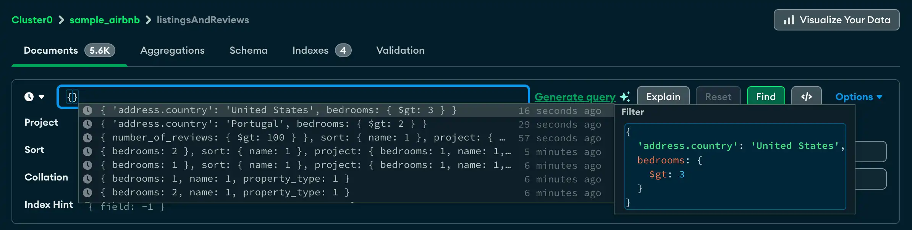Click the Explain button
The image size is (912, 230).
(x=663, y=96)
